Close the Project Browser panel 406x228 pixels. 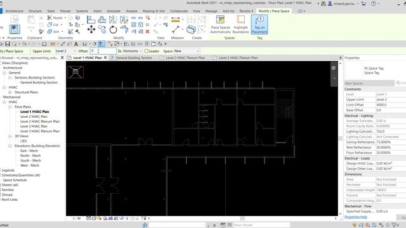tap(62, 58)
